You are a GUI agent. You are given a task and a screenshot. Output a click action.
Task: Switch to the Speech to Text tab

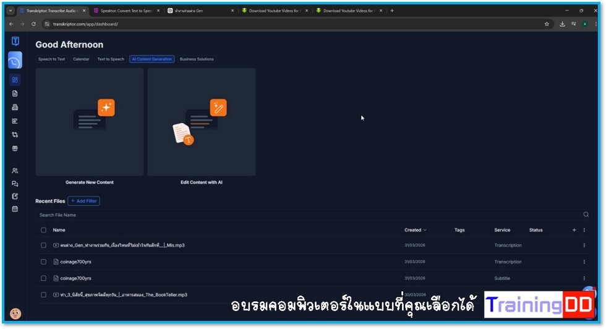point(51,59)
